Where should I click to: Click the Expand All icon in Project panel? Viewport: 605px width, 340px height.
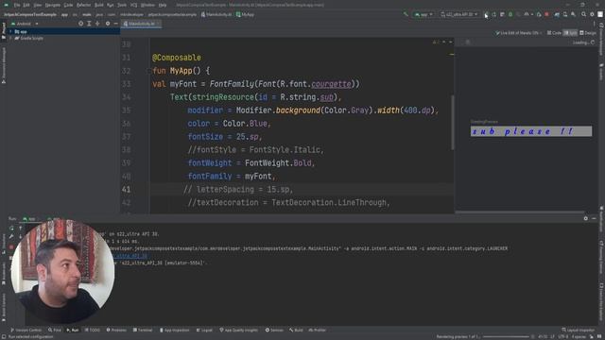point(89,24)
